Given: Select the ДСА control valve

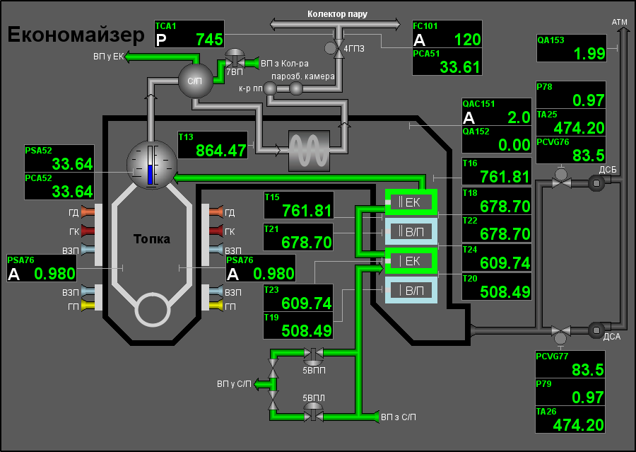Looking at the screenshot, I should click(561, 335).
